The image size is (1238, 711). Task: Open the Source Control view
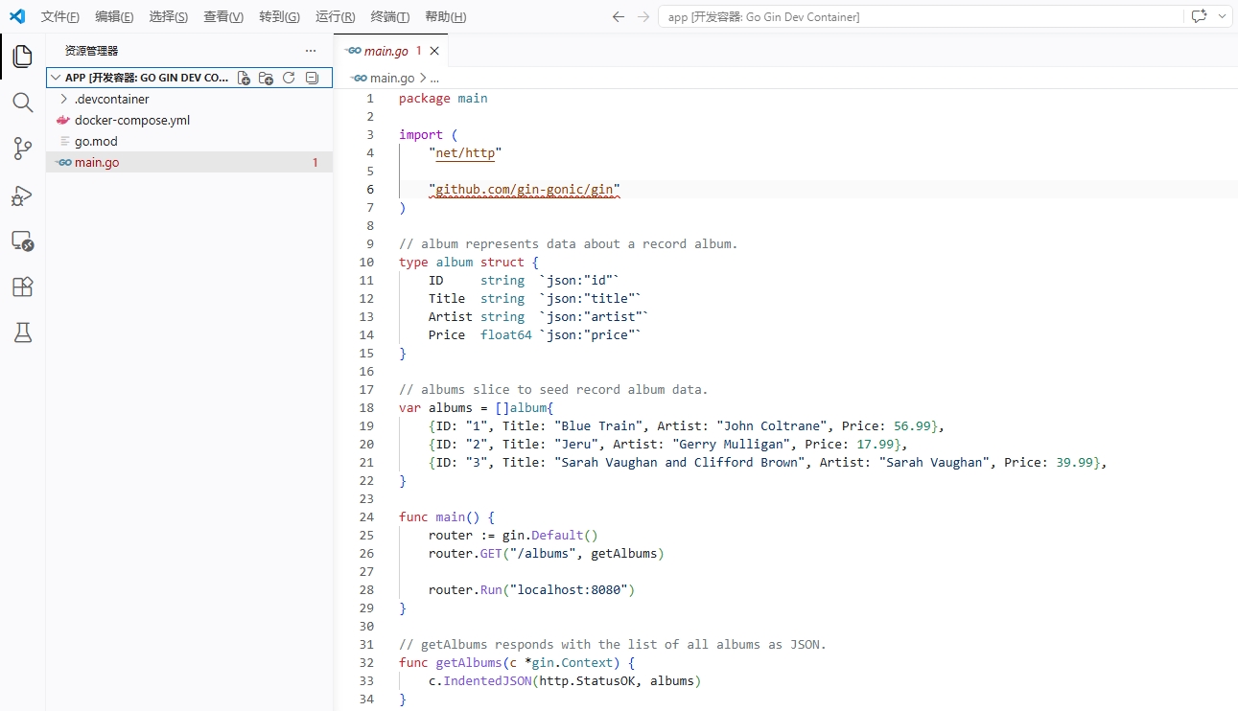point(23,149)
